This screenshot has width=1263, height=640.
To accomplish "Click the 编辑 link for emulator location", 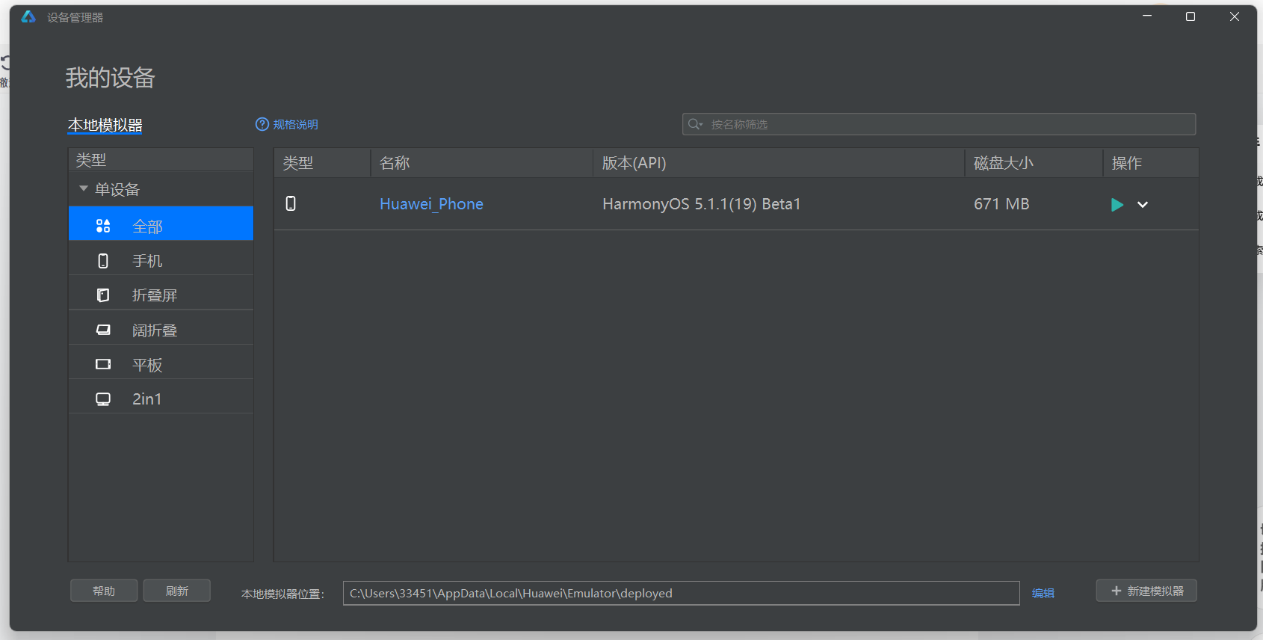I will coord(1043,593).
